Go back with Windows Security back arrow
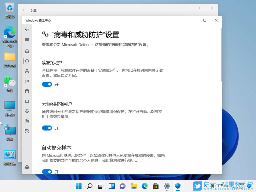 [27, 29]
